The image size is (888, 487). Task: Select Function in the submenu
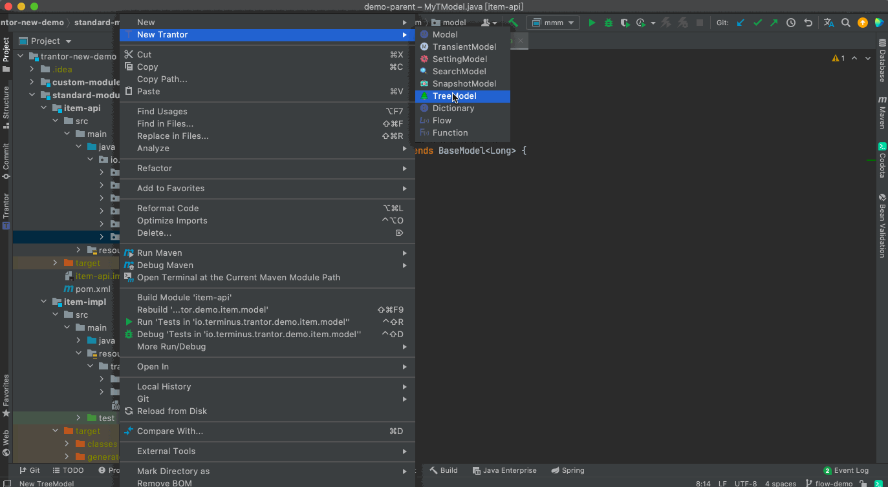[x=462, y=132]
